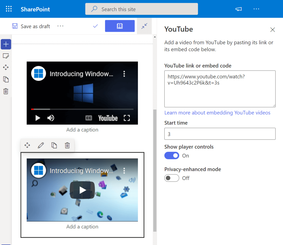The height and width of the screenshot is (245, 283).
Task: Add a caption under the second video
Action: coord(82,226)
